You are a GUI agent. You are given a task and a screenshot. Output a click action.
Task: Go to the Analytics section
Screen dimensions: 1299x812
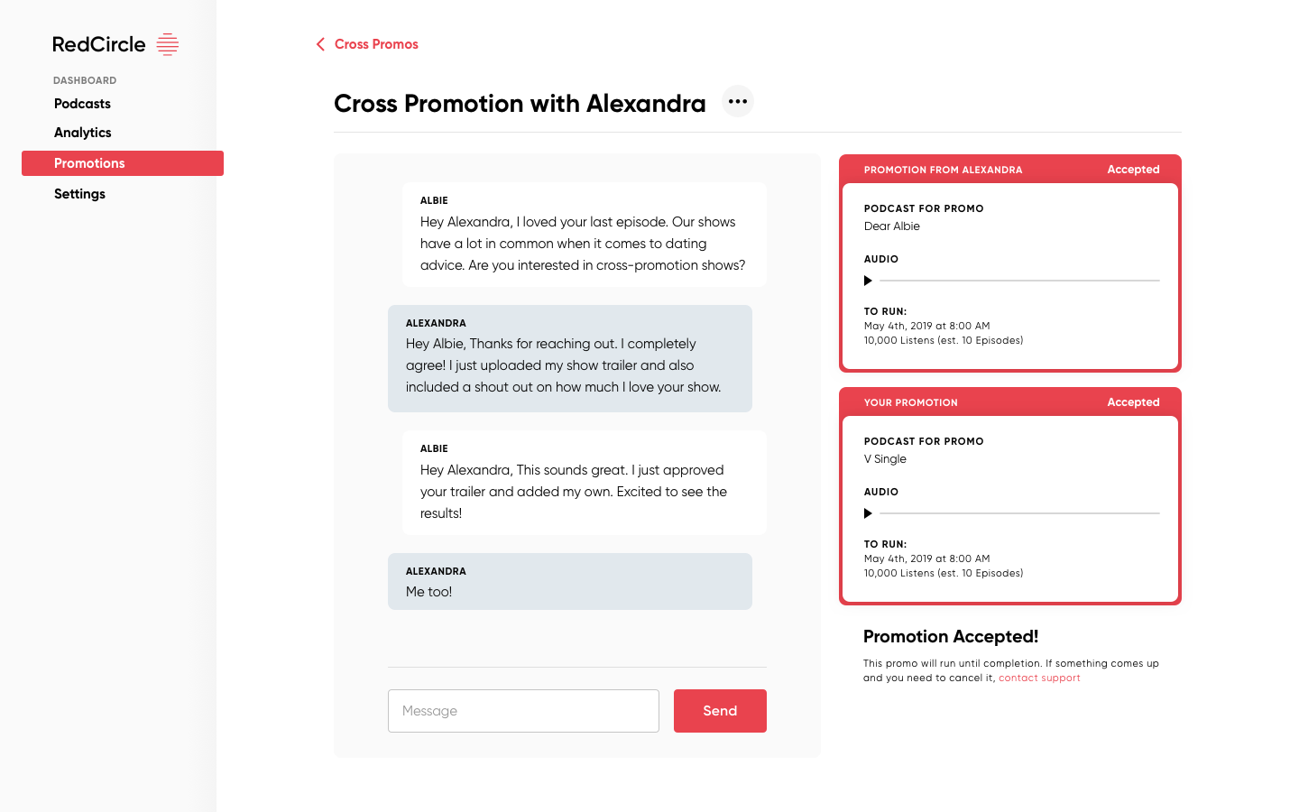(83, 133)
